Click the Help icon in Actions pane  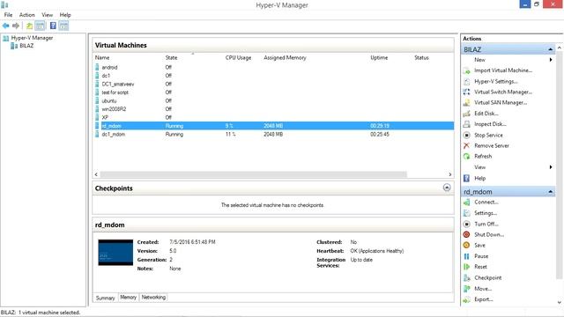[x=466, y=178]
